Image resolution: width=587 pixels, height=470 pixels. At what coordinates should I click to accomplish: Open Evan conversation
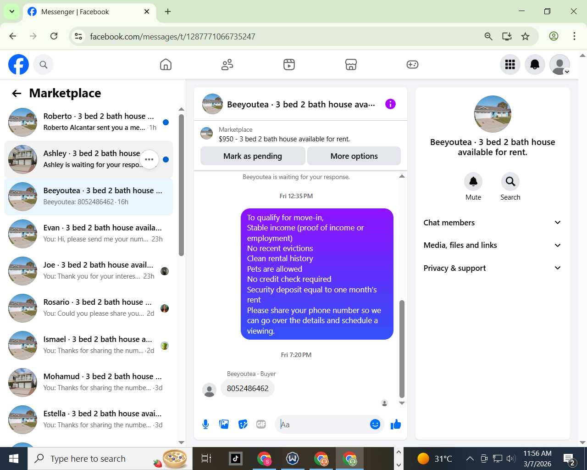click(89, 234)
